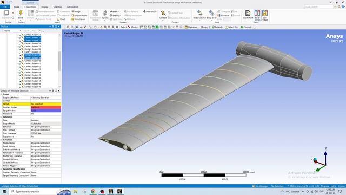Click the Extend selection tool
The image size is (346, 195).
click(x=217, y=27)
